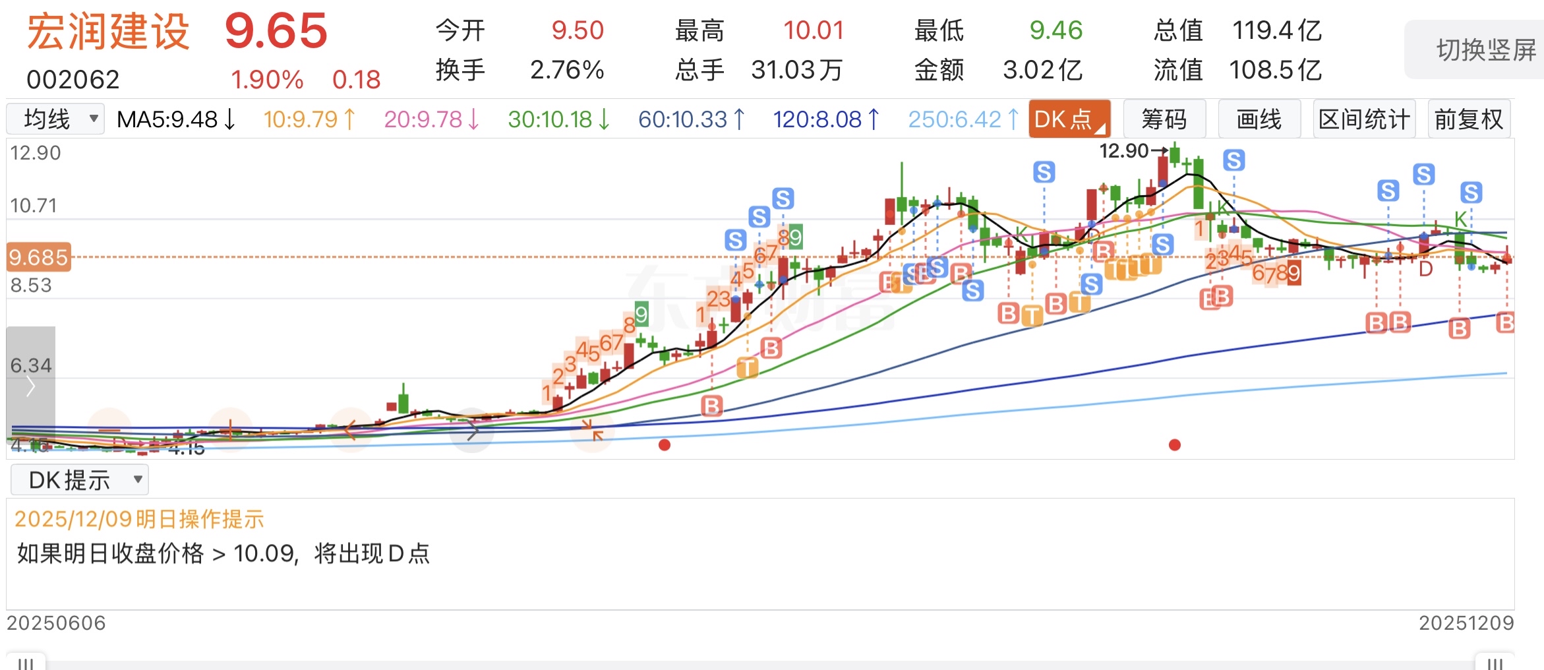The image size is (1544, 670).
Task: Click the 1.90% change percentage
Action: (x=267, y=80)
